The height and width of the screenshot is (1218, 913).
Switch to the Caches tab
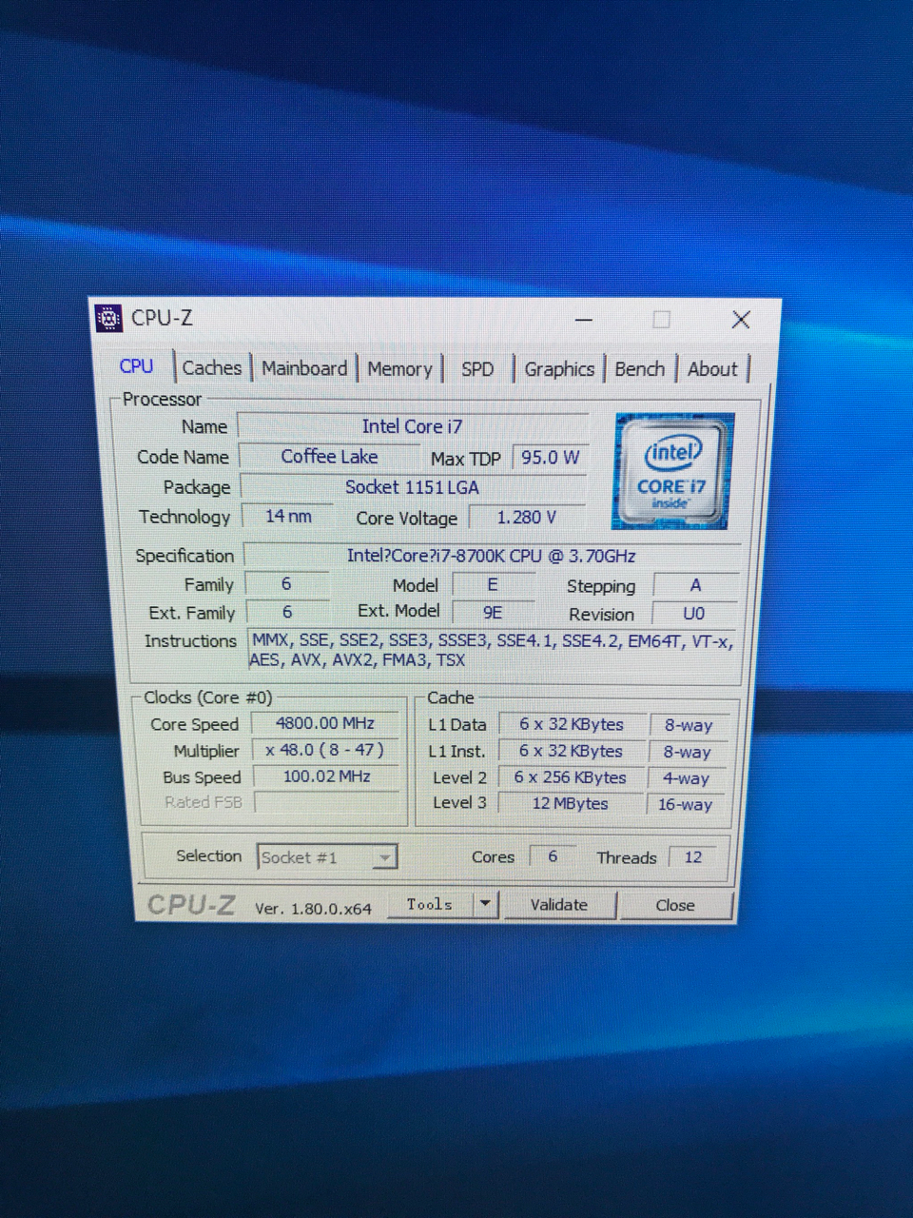click(211, 368)
